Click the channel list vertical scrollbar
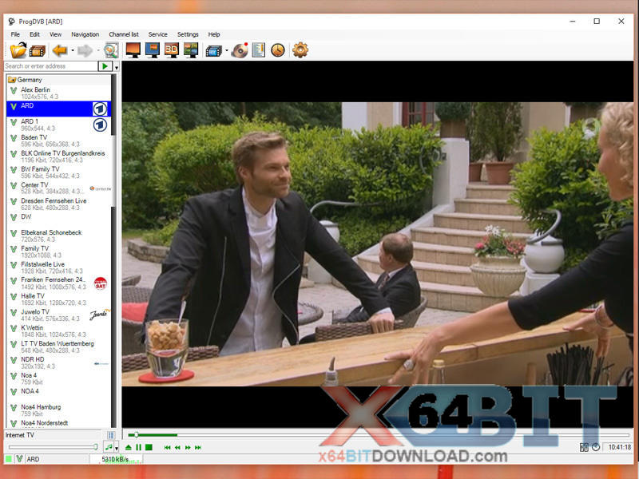The height and width of the screenshot is (479, 639). point(113,251)
